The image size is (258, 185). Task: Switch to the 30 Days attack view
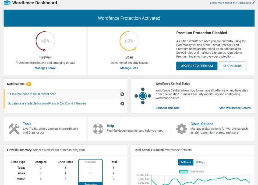click(200, 162)
